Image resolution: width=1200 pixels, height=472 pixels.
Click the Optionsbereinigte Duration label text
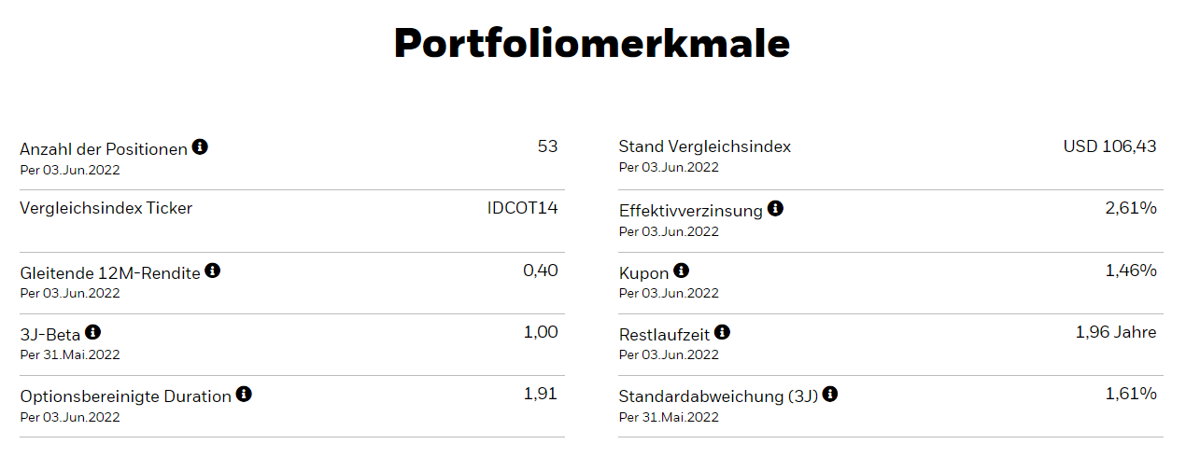125,396
